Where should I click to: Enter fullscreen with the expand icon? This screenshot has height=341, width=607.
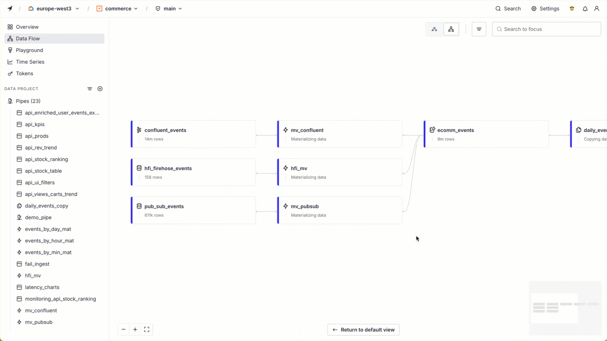[146, 329]
